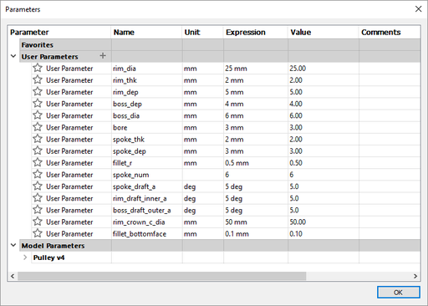This screenshot has width=428, height=306.
Task: Favorite the spoke_dep parameter star
Action: 38,150
